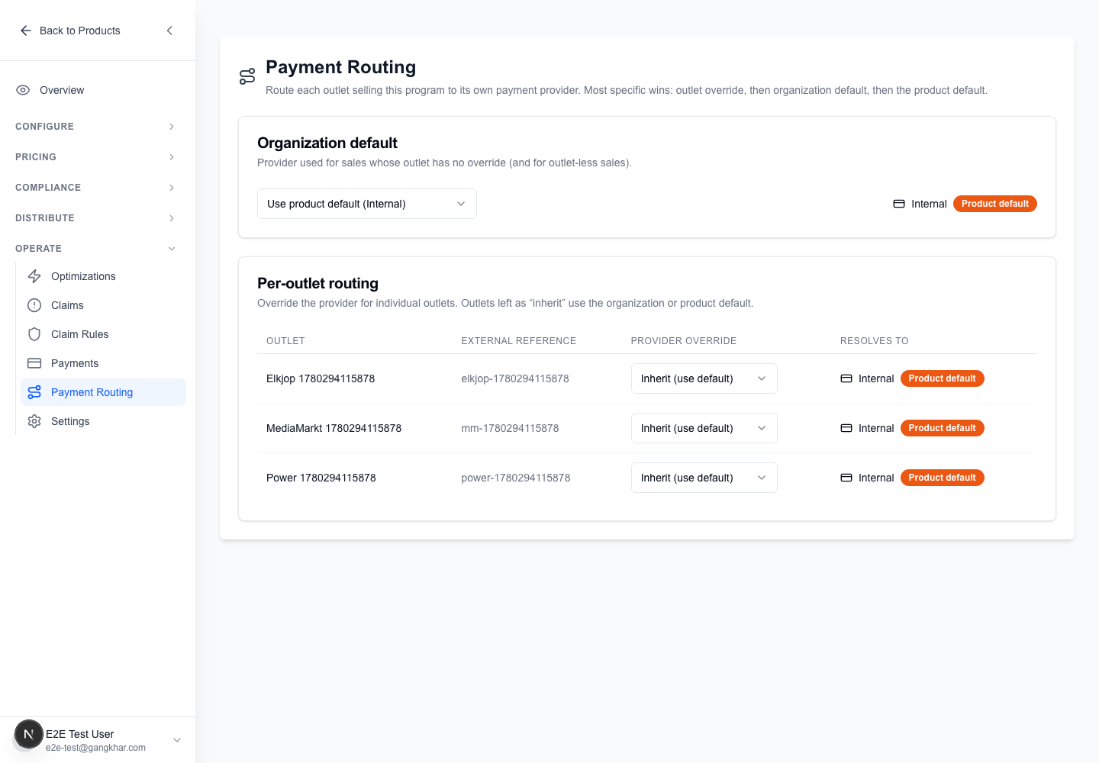1099x763 pixels.
Task: Expand the CONFIGURE section
Action: [96, 127]
